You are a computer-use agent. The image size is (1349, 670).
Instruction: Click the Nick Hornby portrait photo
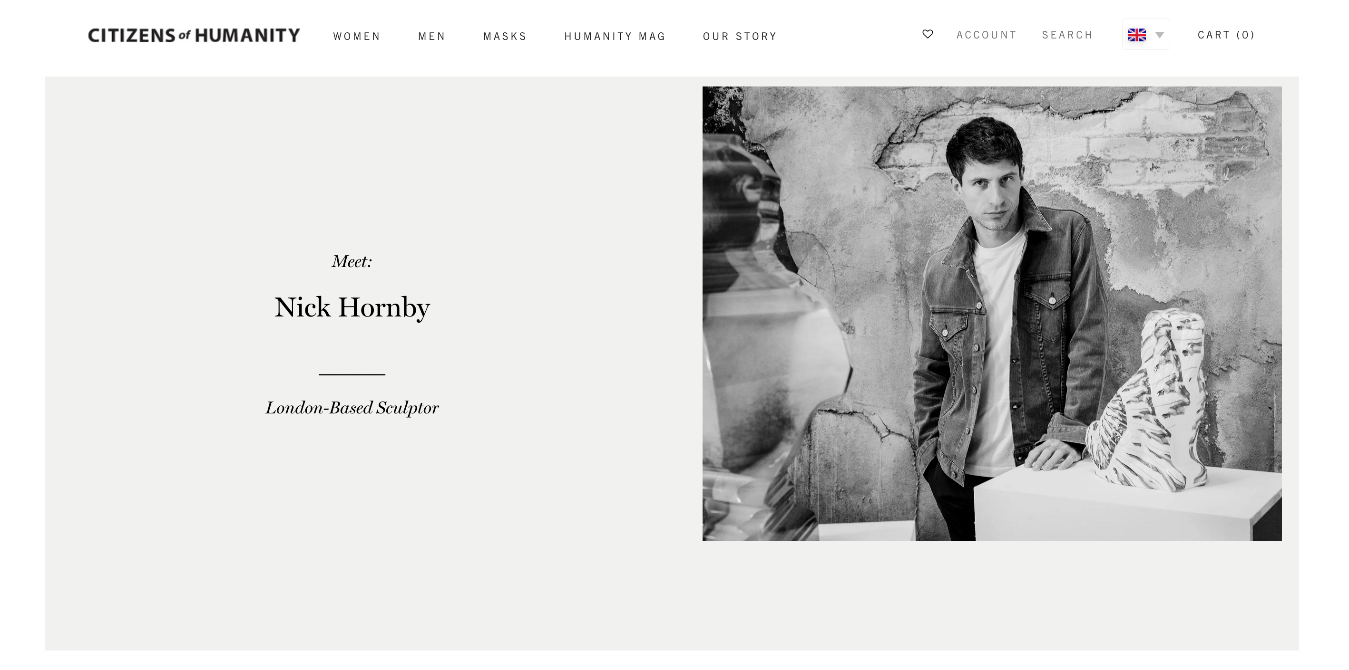(992, 314)
